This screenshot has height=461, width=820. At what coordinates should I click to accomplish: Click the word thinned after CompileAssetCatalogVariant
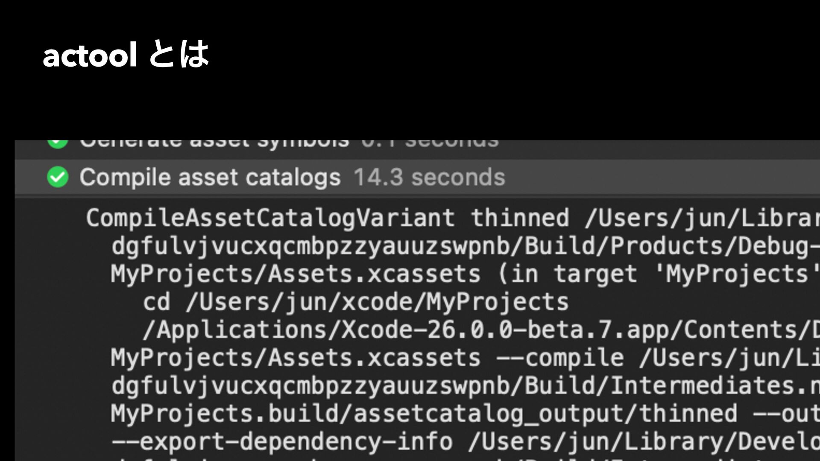click(520, 218)
